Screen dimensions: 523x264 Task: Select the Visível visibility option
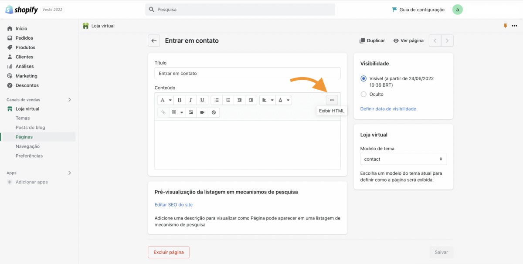pyautogui.click(x=363, y=79)
